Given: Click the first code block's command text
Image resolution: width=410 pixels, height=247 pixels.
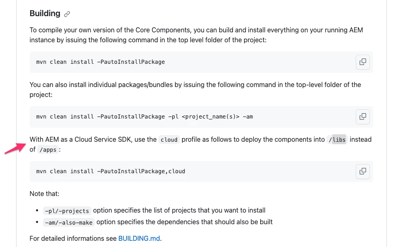Looking at the screenshot, I should tap(101, 62).
